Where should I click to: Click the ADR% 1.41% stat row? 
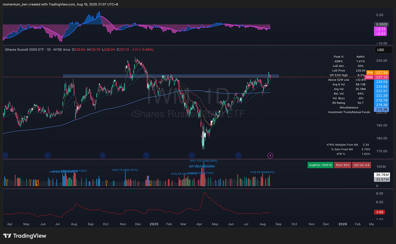[349, 61]
